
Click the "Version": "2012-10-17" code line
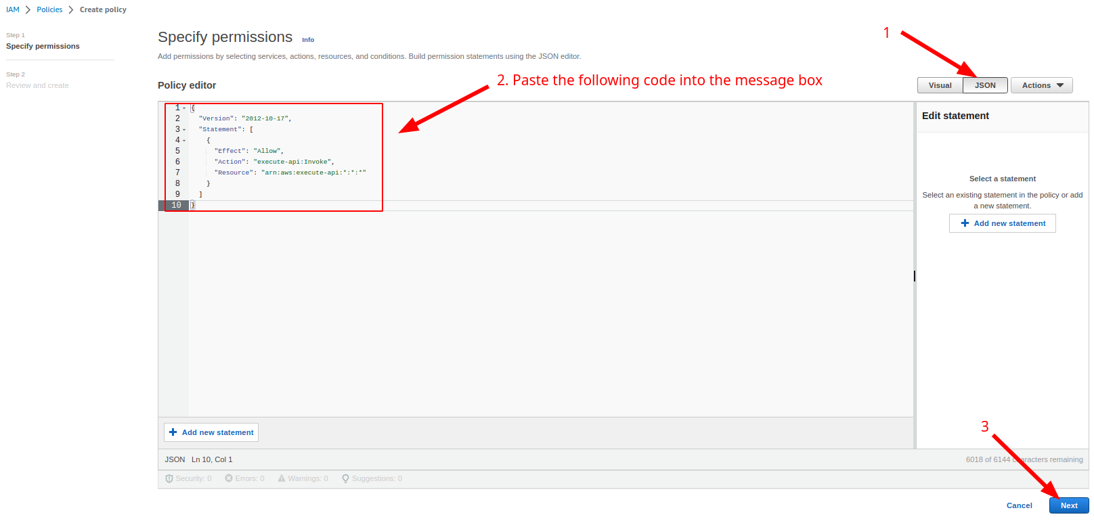tap(245, 118)
